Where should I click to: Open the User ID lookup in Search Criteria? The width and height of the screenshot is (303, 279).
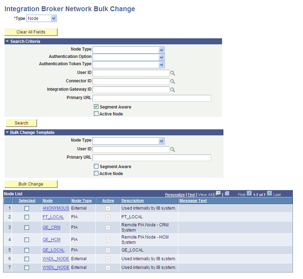[172, 73]
